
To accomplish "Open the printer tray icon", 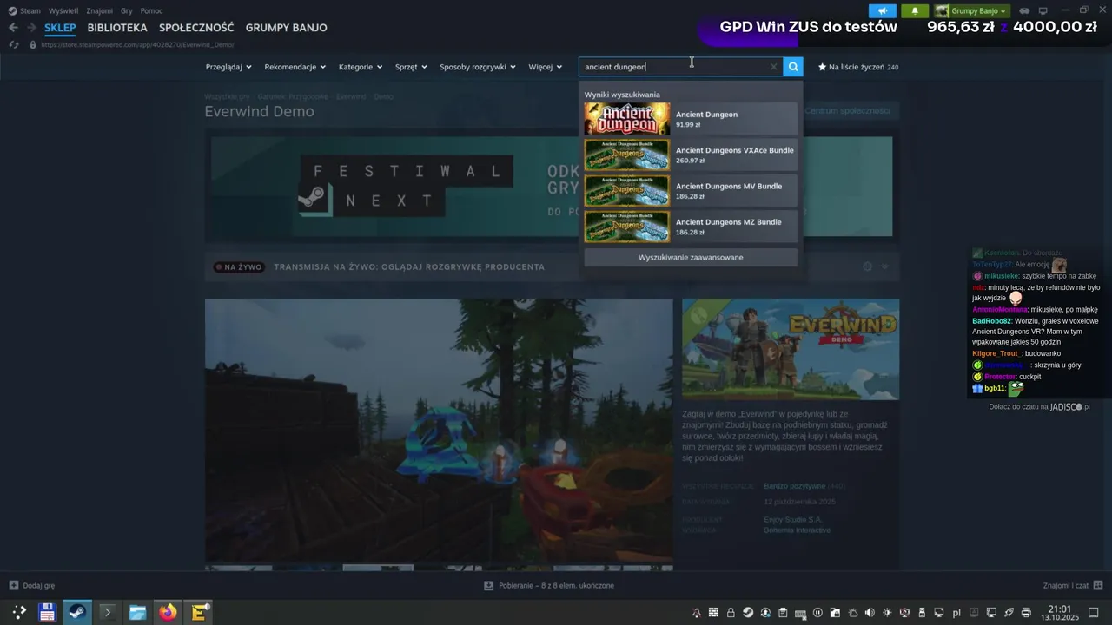I will pos(1026,613).
